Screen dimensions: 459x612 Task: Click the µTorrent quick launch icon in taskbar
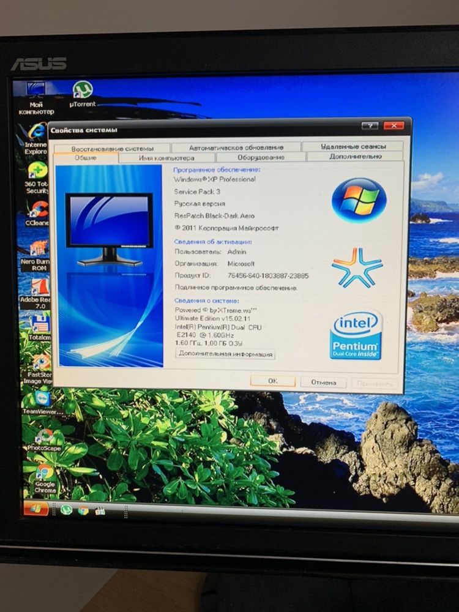click(x=66, y=510)
